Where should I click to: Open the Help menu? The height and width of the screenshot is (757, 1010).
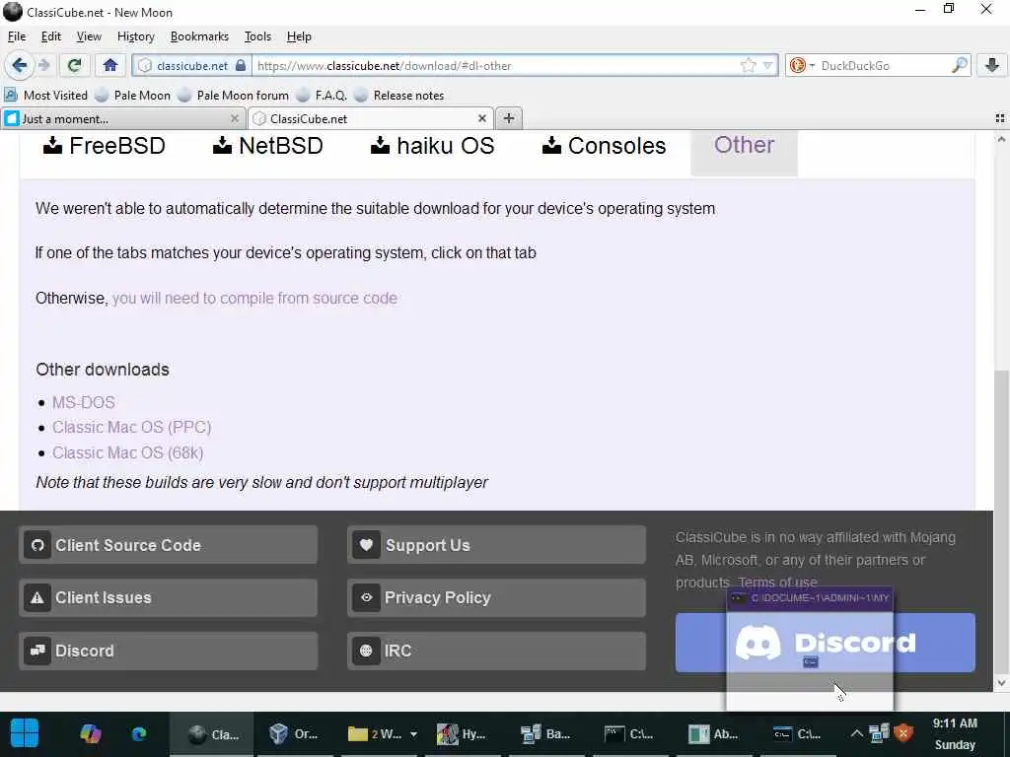[299, 36]
